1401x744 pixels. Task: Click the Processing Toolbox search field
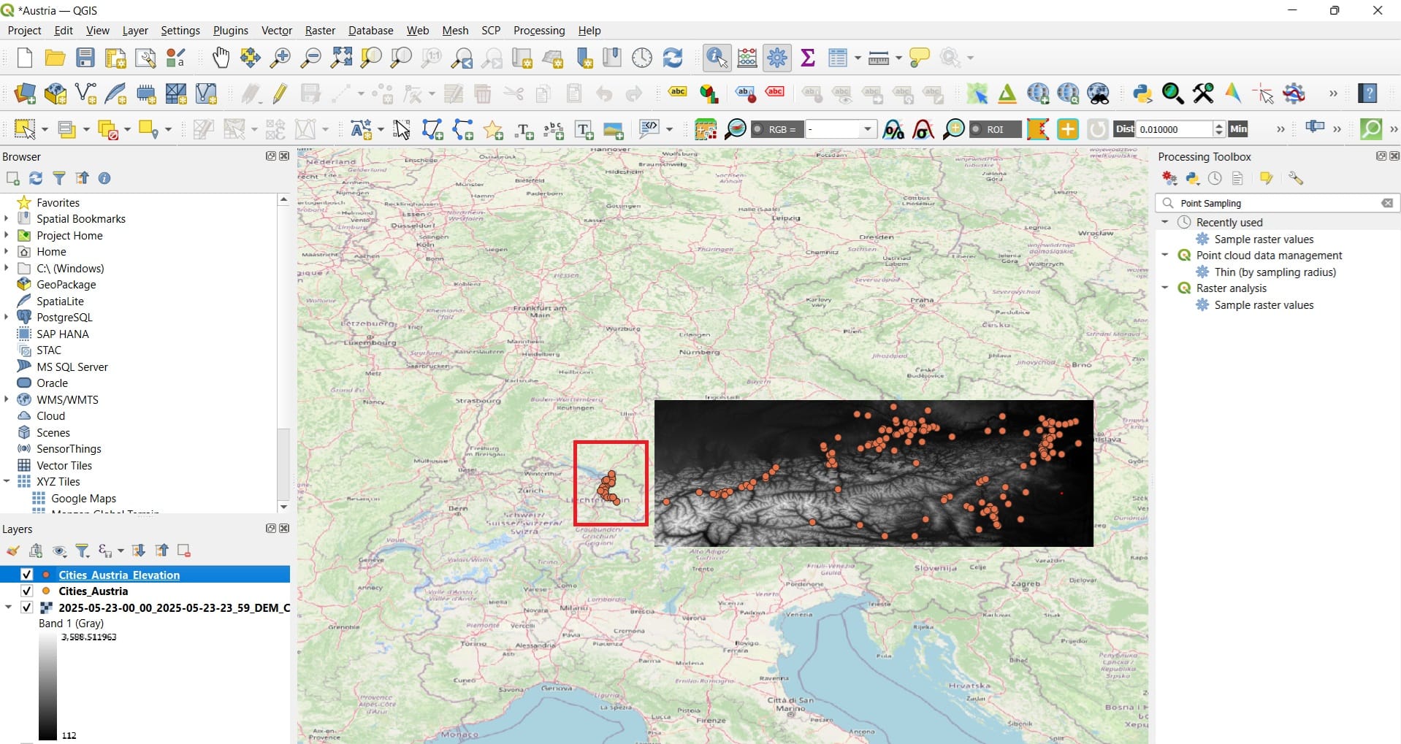[x=1277, y=203]
